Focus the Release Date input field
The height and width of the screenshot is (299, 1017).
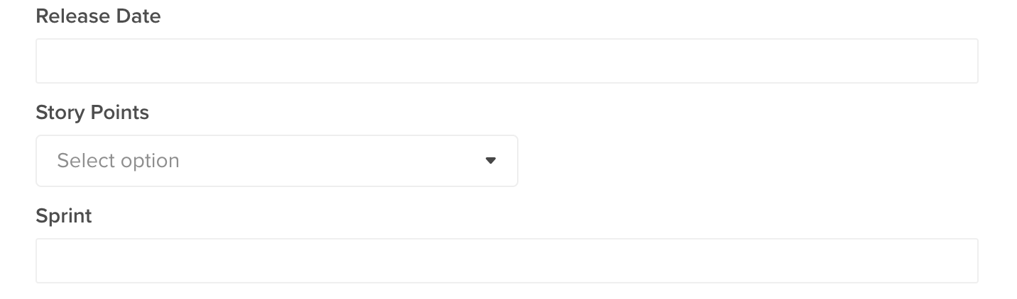507,61
